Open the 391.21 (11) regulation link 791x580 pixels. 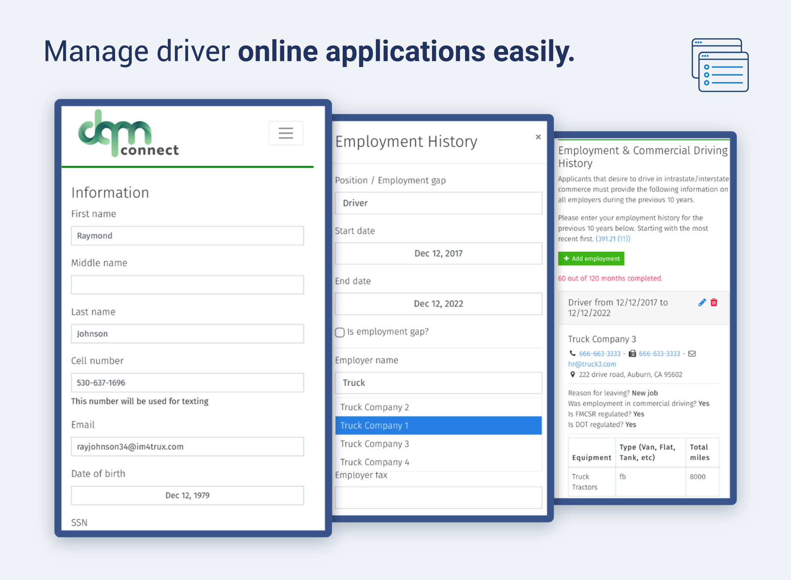(613, 239)
